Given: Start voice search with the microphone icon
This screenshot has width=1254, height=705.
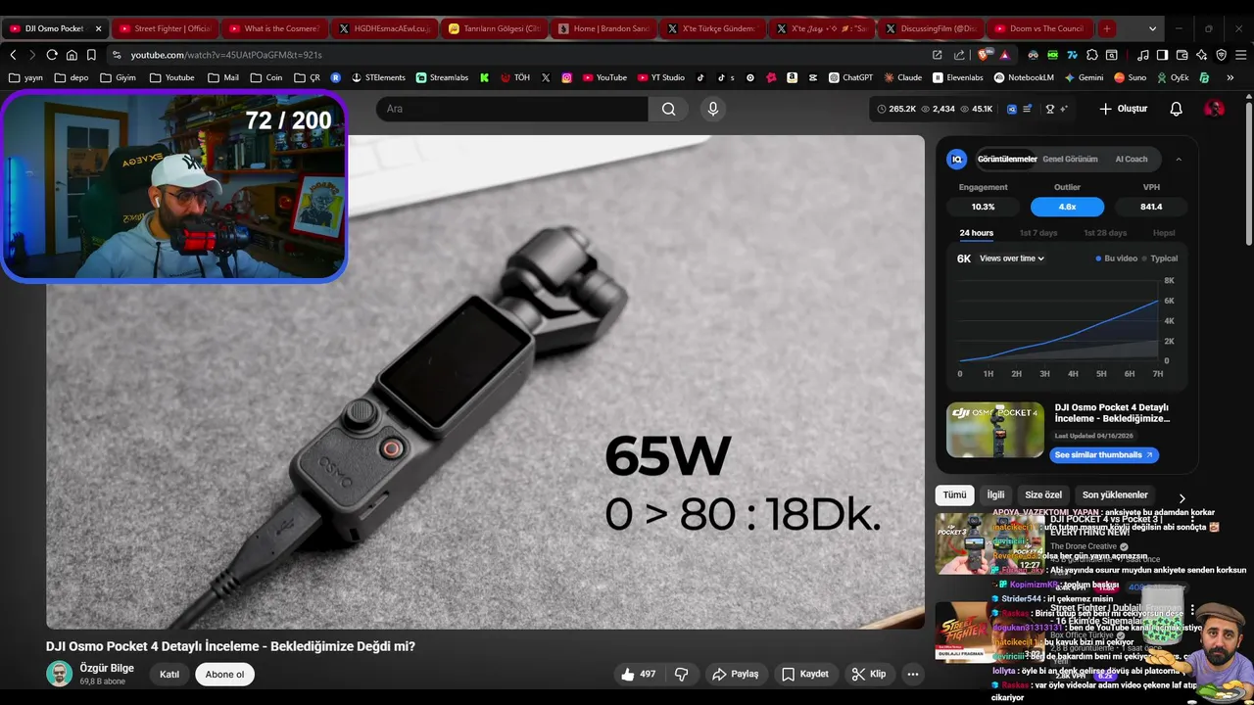Looking at the screenshot, I should (713, 109).
